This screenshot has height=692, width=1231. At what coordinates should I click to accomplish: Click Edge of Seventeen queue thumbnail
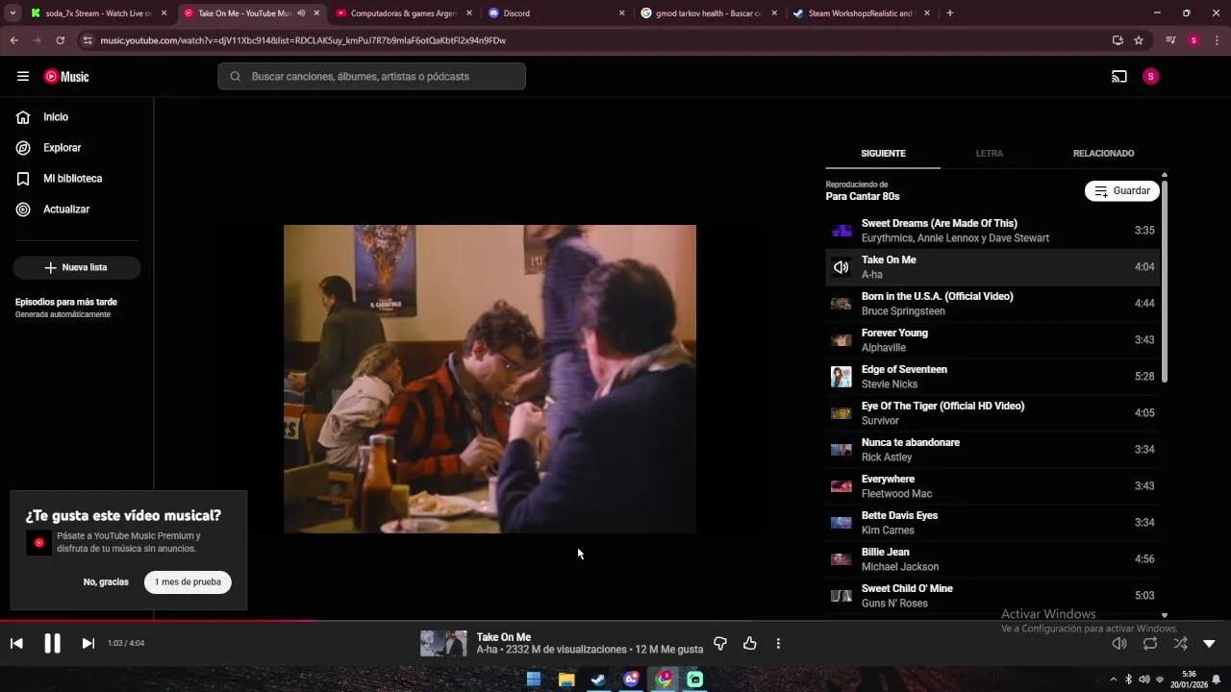(x=842, y=377)
